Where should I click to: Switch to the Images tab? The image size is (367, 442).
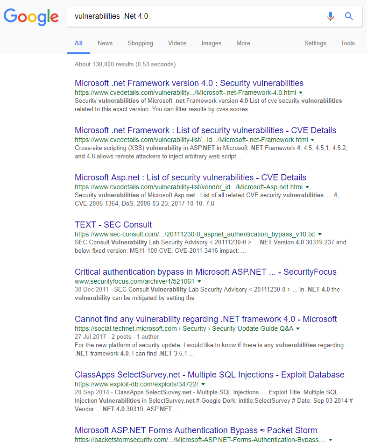pos(211,43)
